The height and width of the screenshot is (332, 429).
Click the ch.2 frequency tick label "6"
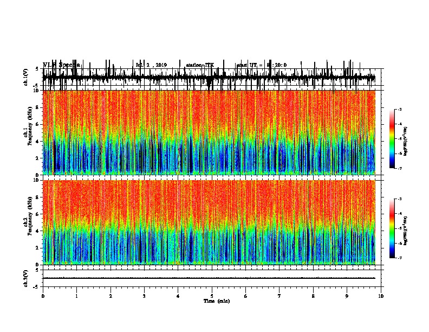(38, 214)
